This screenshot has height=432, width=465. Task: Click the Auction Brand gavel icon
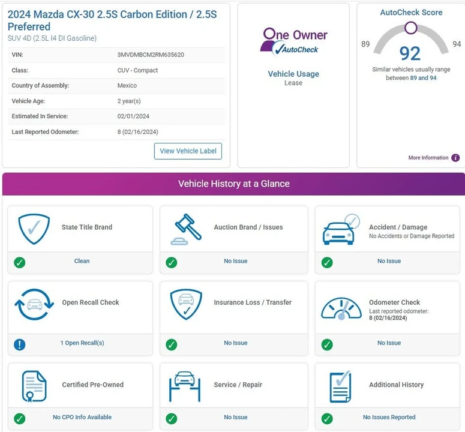click(x=186, y=229)
